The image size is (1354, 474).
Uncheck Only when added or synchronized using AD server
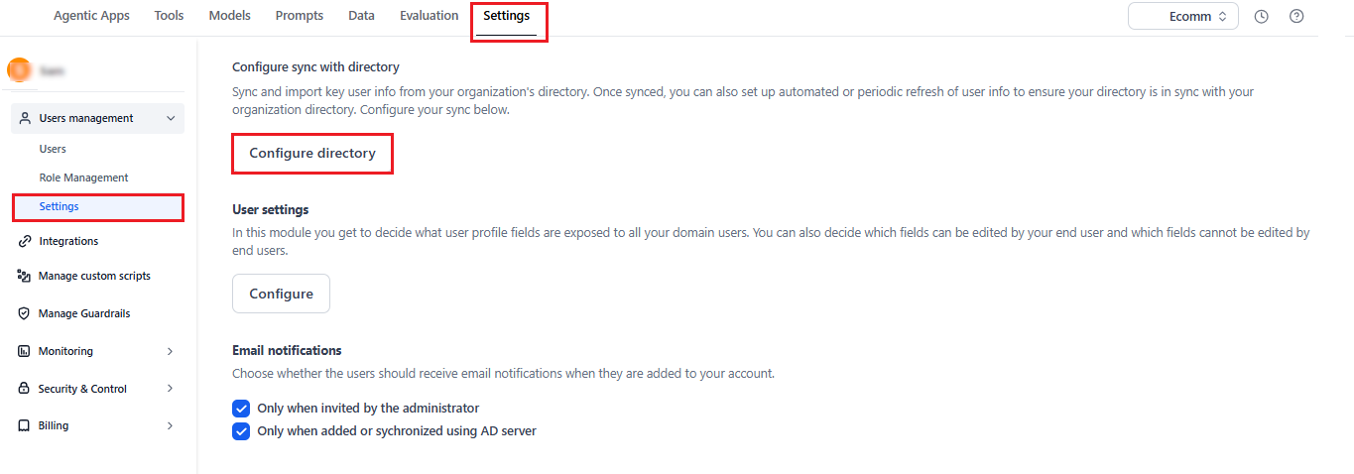pos(240,431)
